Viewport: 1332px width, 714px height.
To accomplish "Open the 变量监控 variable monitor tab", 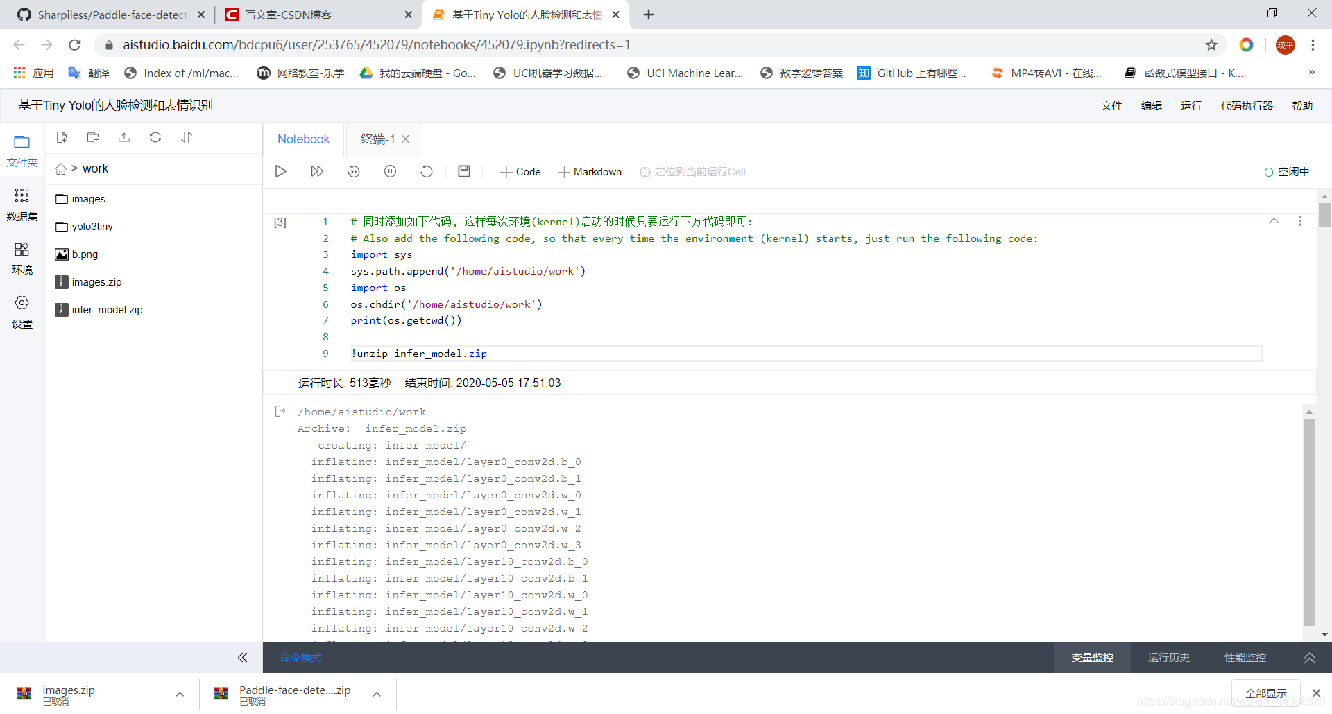I will click(x=1092, y=657).
